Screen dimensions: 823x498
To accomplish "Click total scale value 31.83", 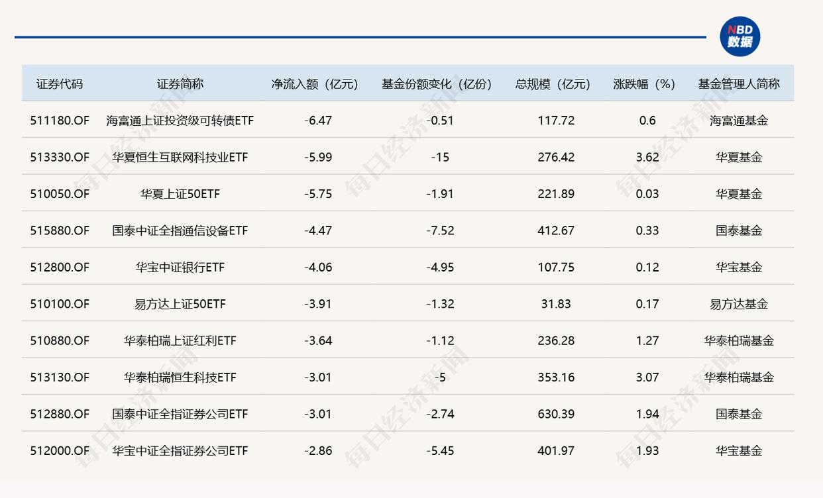I will click(x=557, y=304).
